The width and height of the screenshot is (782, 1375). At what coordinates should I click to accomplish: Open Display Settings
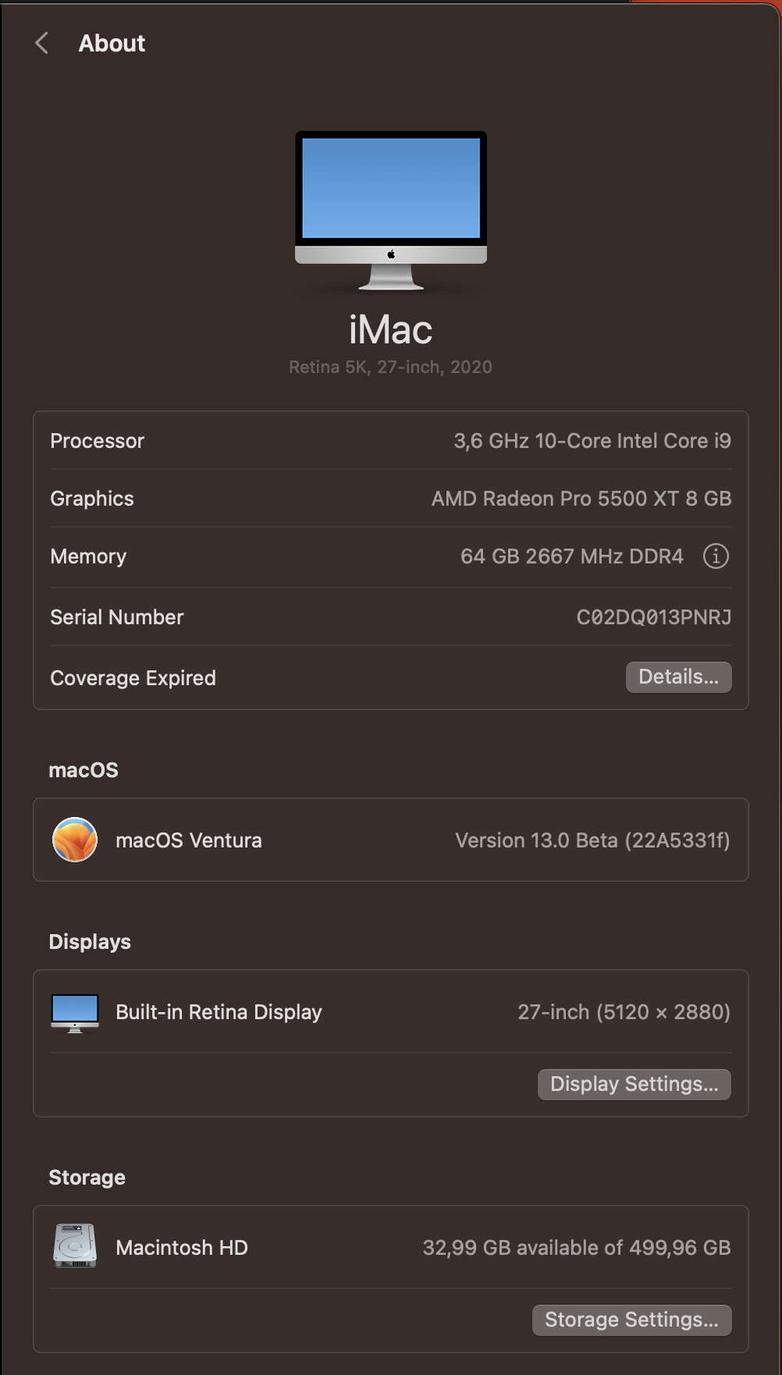click(634, 1084)
